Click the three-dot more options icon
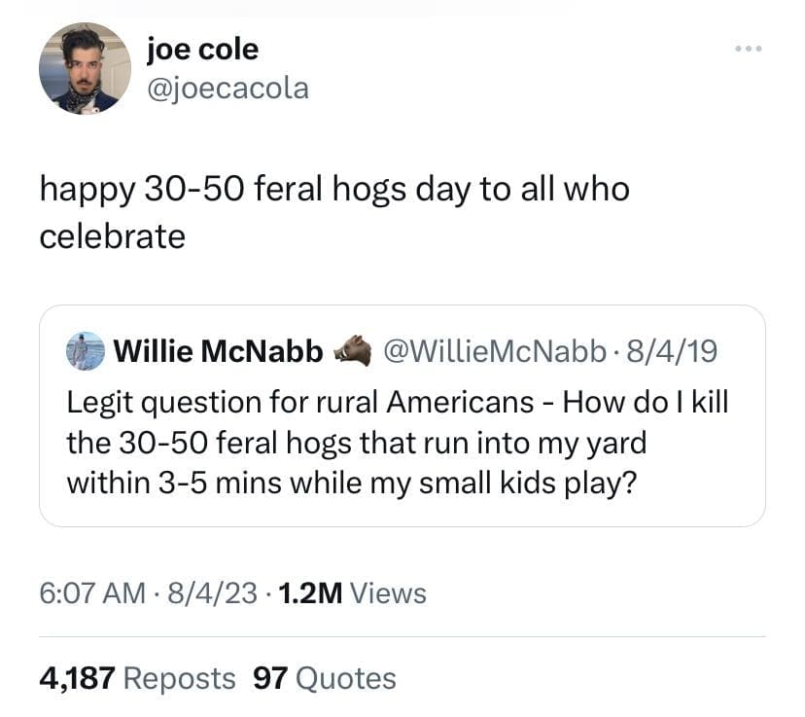The height and width of the screenshot is (717, 805). tap(748, 48)
